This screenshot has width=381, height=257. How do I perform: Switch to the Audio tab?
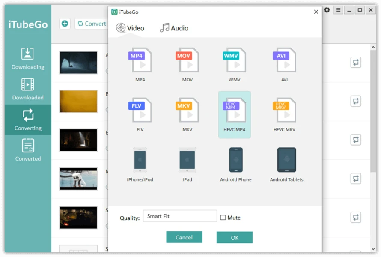[x=174, y=28]
